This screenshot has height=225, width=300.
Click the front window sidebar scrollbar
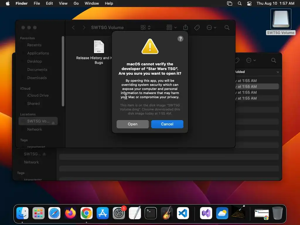[63, 71]
